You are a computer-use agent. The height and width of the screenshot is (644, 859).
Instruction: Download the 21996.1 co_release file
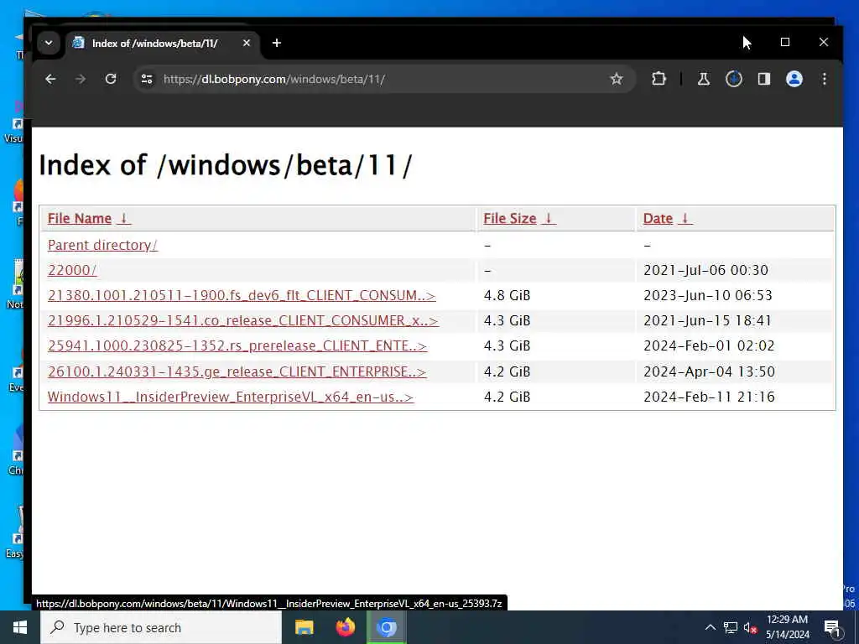pos(243,320)
